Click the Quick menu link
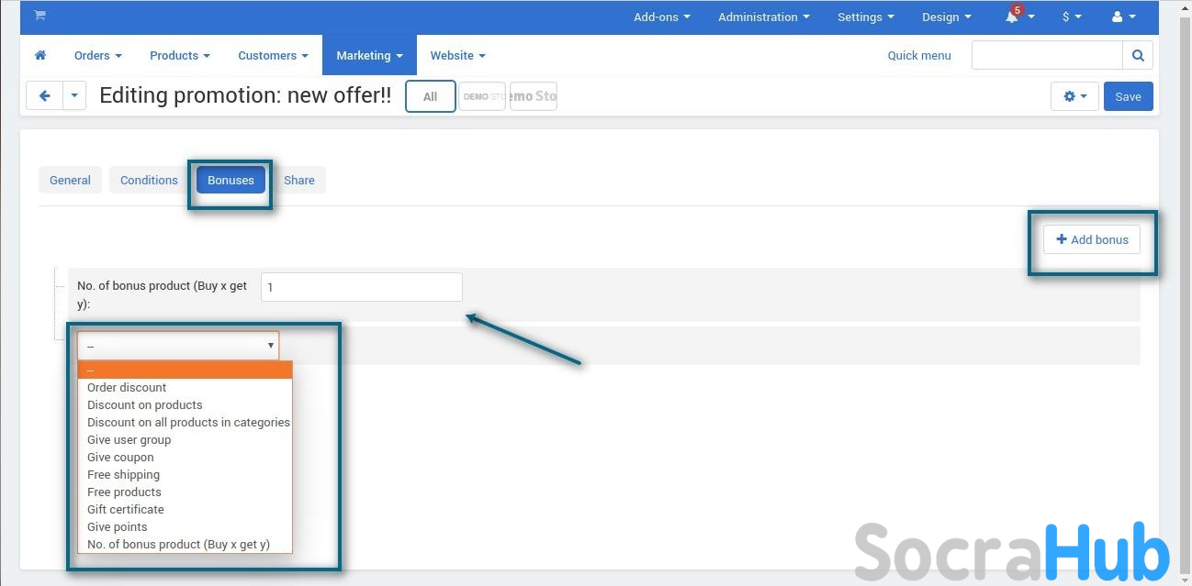Screen dimensions: 1192x586 click(x=919, y=55)
